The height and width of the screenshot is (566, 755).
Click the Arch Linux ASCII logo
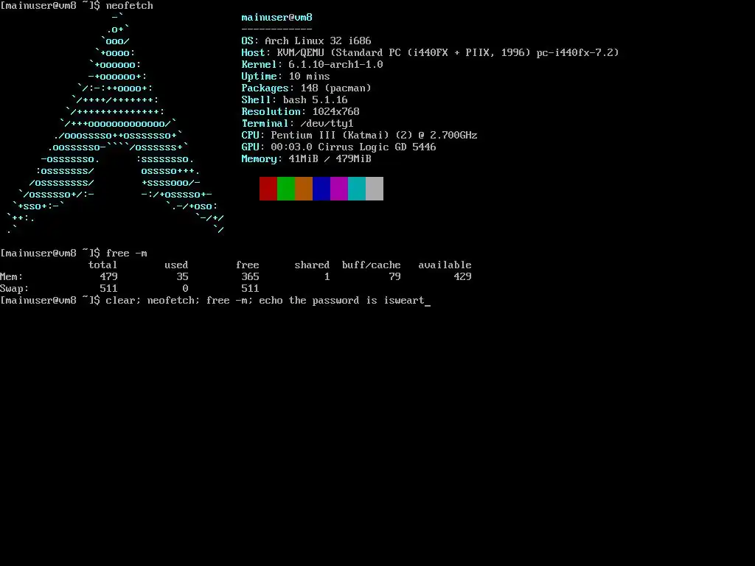point(116,124)
